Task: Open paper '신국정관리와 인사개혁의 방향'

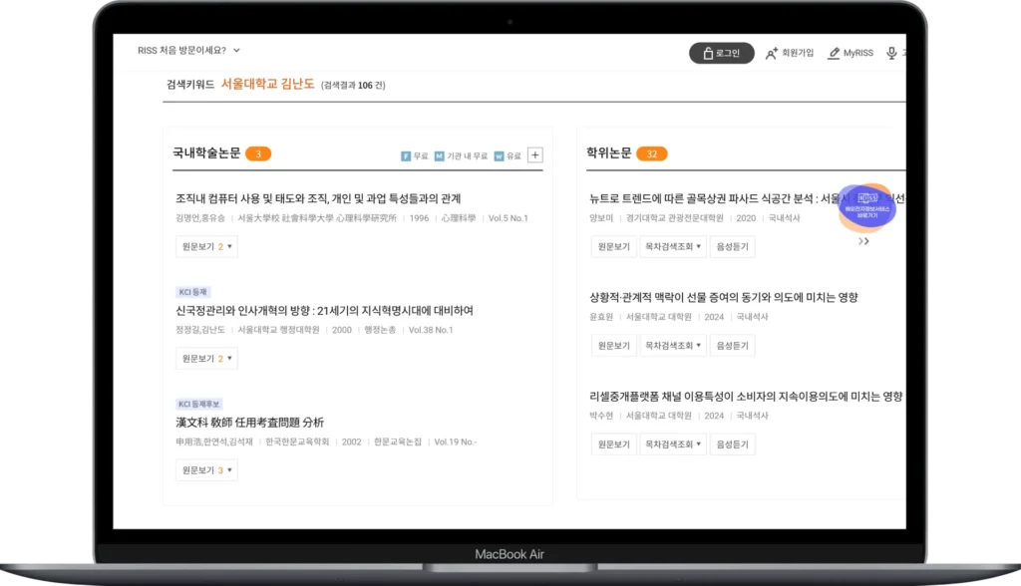Action: (x=324, y=311)
